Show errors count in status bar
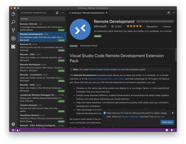The height and width of the screenshot is (144, 186). coord(14,130)
